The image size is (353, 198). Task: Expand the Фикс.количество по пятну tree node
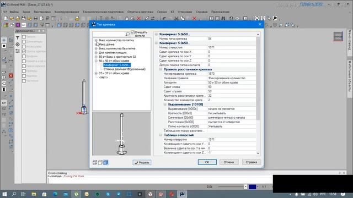tap(96, 40)
